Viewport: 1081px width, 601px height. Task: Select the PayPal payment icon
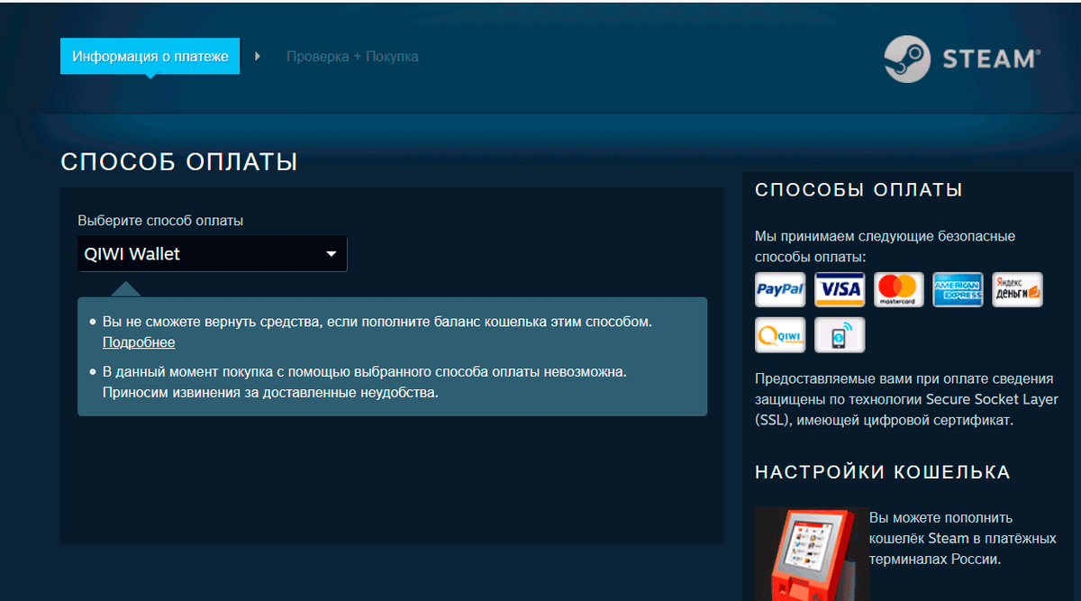pyautogui.click(x=779, y=289)
